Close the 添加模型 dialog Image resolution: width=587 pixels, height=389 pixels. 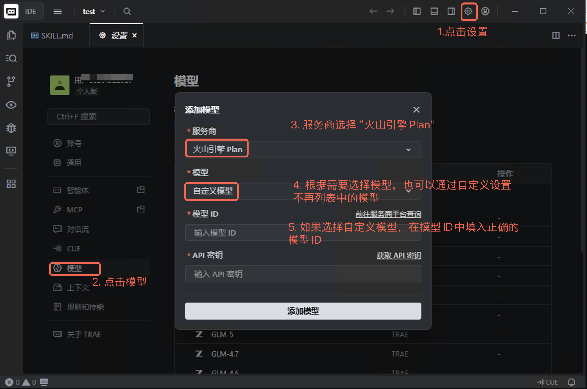pyautogui.click(x=416, y=110)
